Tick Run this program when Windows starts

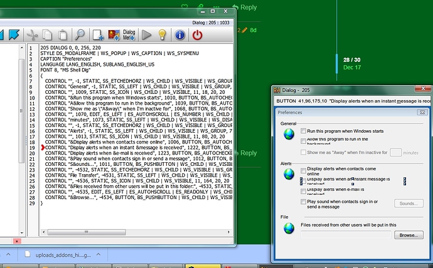tap(303, 131)
